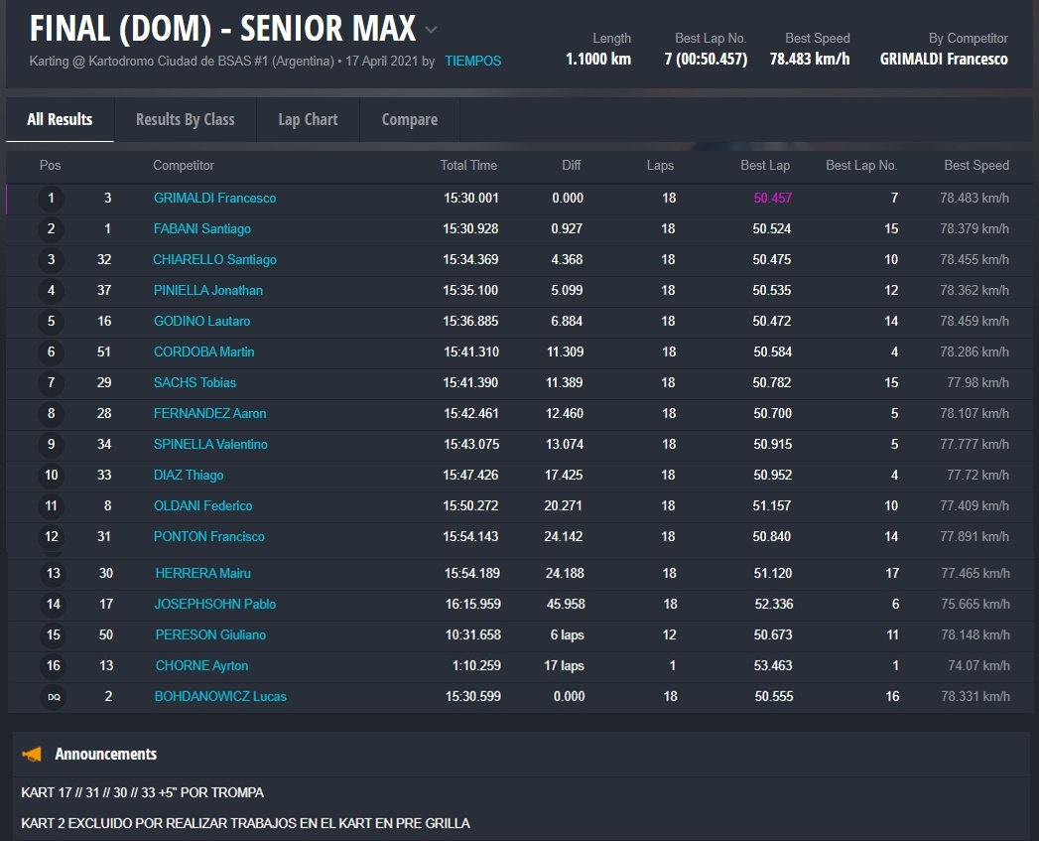Open CHORNE Ayrton's competitor link
1039x841 pixels.
click(201, 666)
